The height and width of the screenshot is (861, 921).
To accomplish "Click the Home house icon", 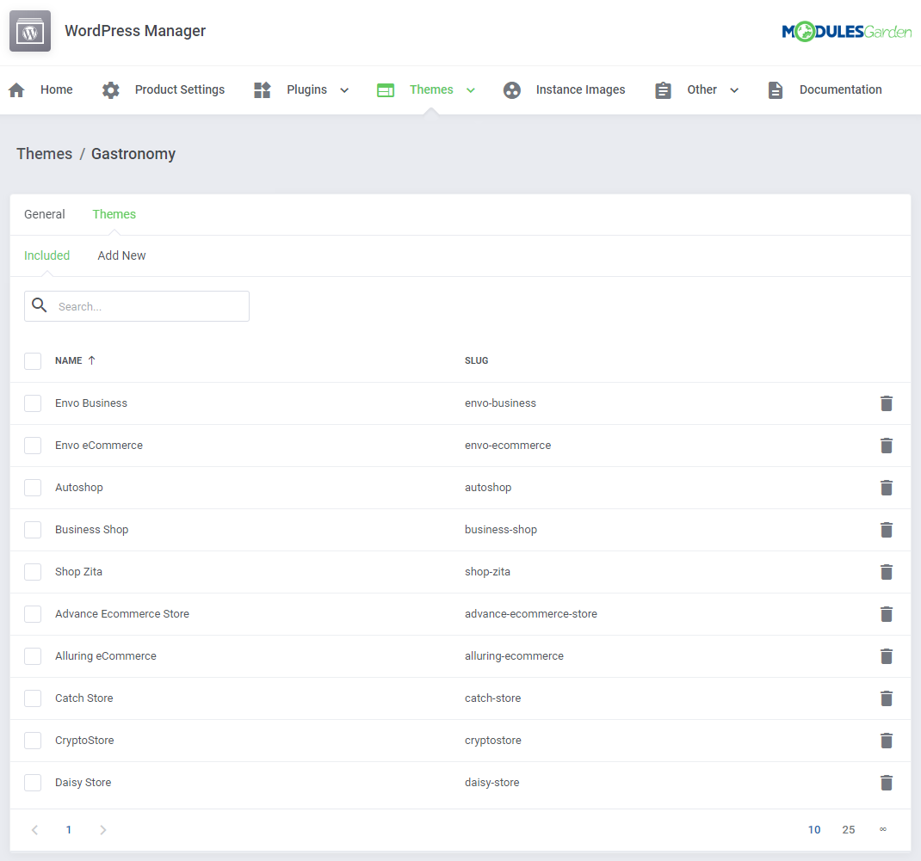I will pos(16,89).
